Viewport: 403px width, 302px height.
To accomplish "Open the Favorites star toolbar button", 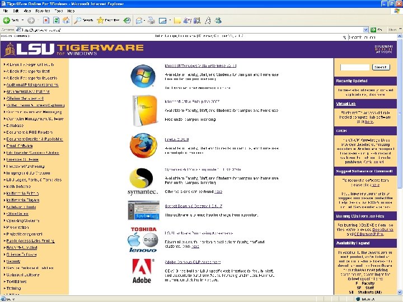I will click(x=108, y=20).
